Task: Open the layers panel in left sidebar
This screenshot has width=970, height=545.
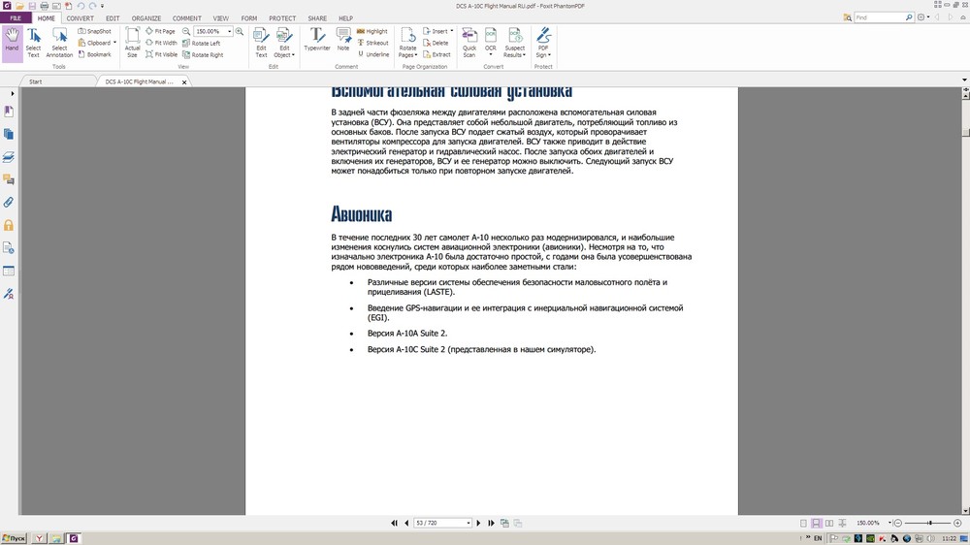Action: pyautogui.click(x=9, y=157)
